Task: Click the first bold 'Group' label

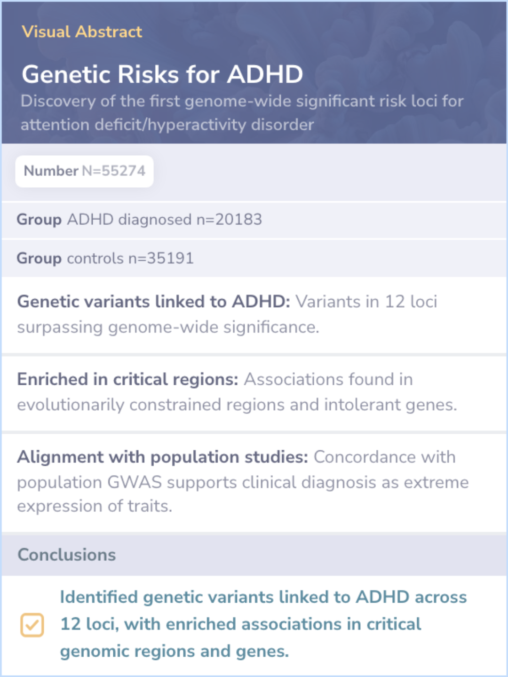Action: pos(39,220)
